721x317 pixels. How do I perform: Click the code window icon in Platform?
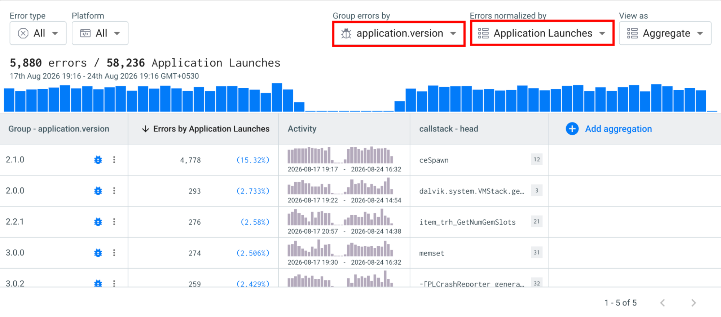pyautogui.click(x=85, y=33)
